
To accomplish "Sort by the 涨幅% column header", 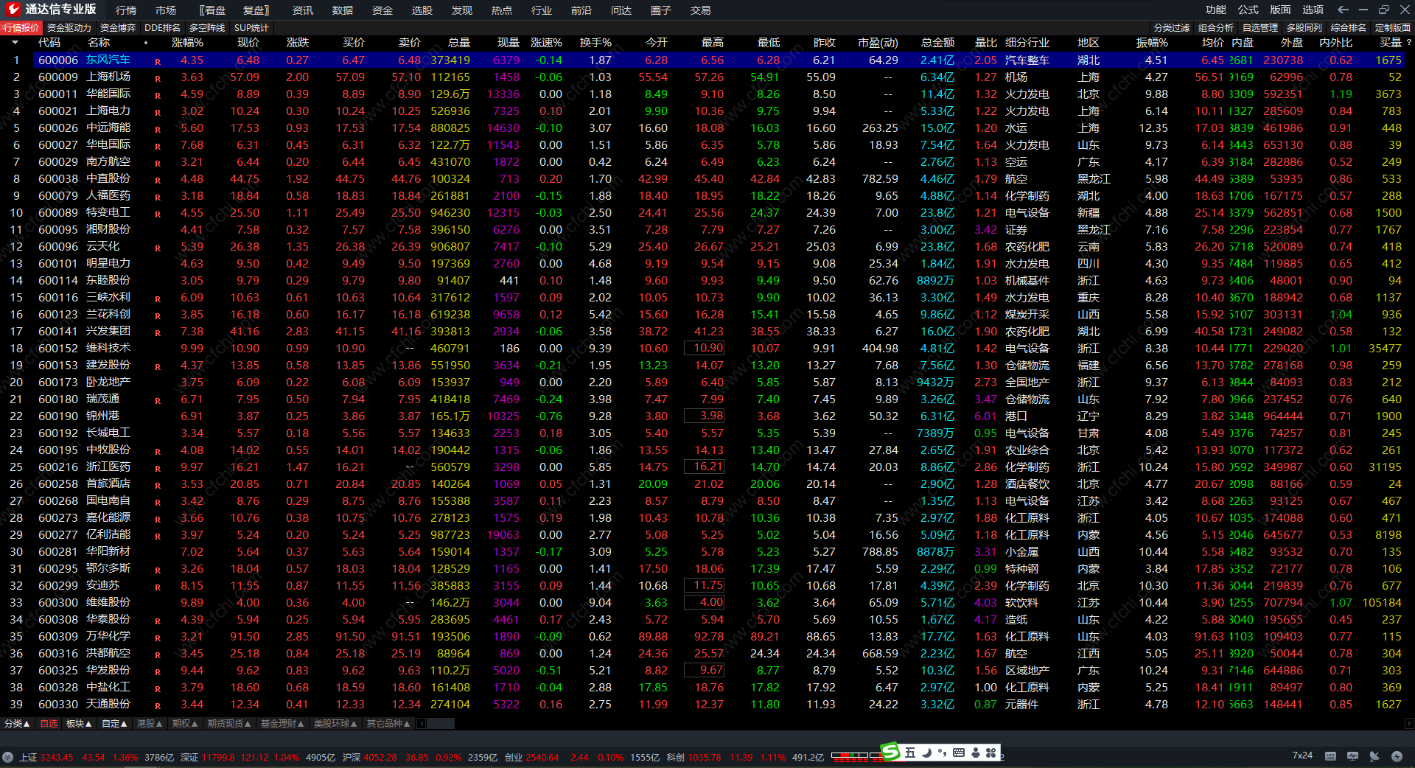I will [x=187, y=43].
